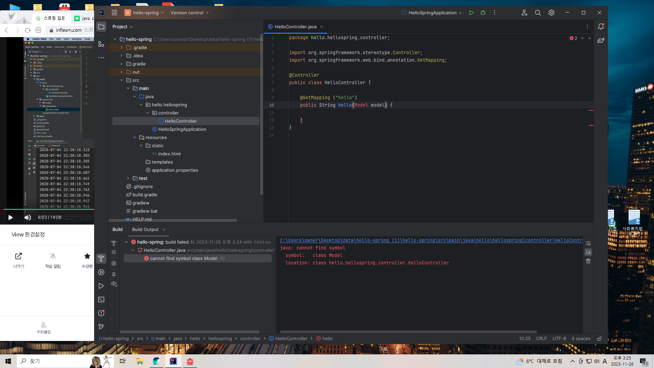Open Search Everywhere magnifier
Screen dimensions: 654x368
(538, 13)
